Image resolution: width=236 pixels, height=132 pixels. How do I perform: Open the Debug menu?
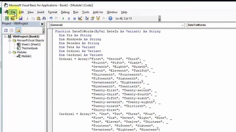(65, 12)
